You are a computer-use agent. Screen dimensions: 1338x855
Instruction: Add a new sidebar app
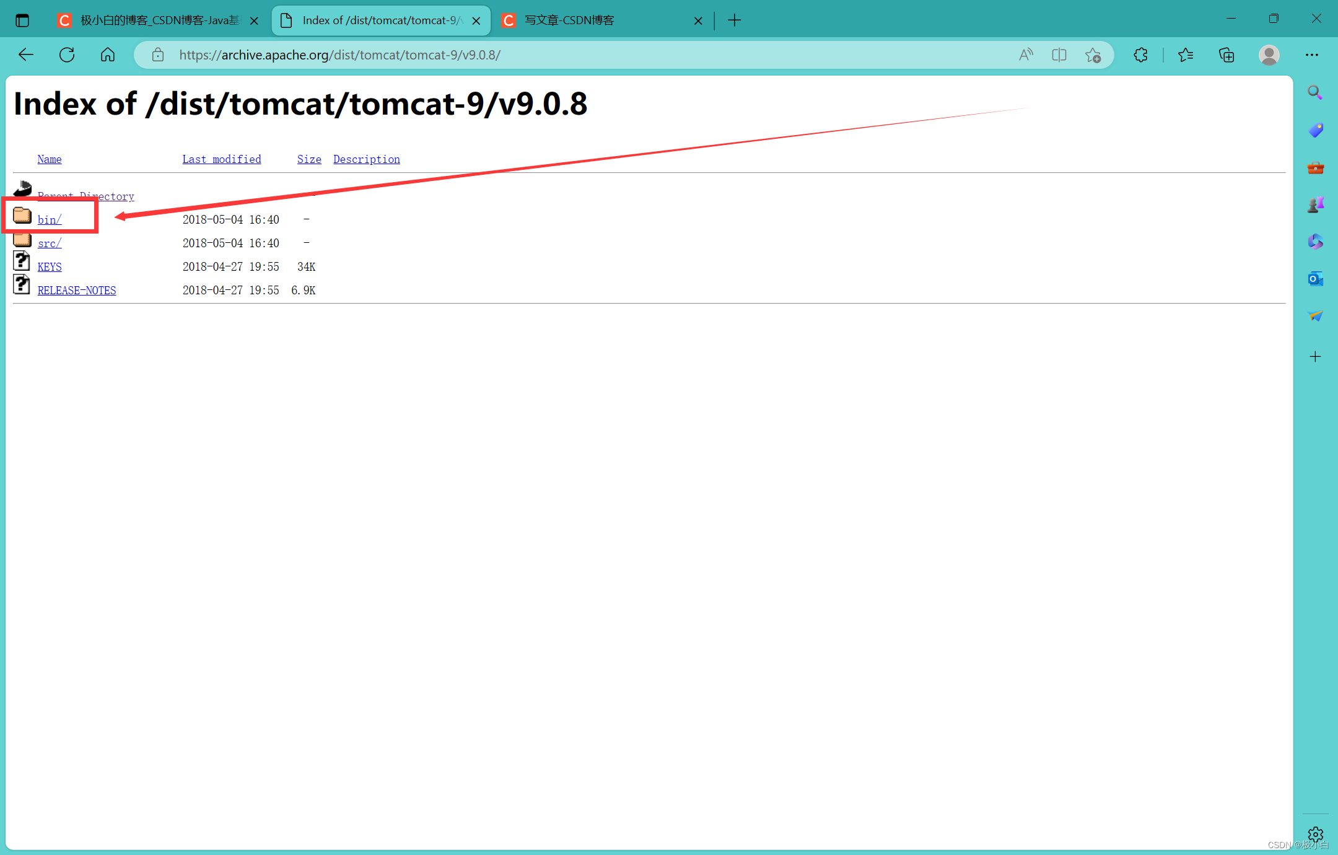1315,356
